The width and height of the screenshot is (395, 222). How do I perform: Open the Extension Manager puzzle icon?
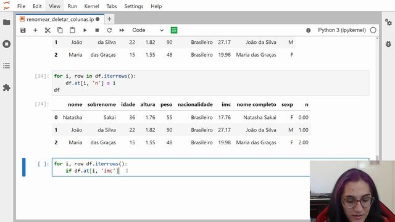click(x=7, y=88)
